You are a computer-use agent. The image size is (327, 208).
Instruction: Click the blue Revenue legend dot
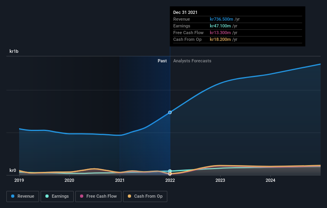(x=13, y=196)
